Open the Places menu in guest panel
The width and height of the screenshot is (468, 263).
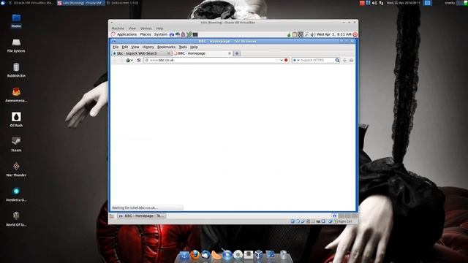(146, 34)
